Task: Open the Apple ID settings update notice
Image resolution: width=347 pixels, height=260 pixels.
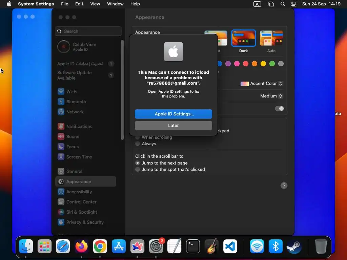Action: 86,64
